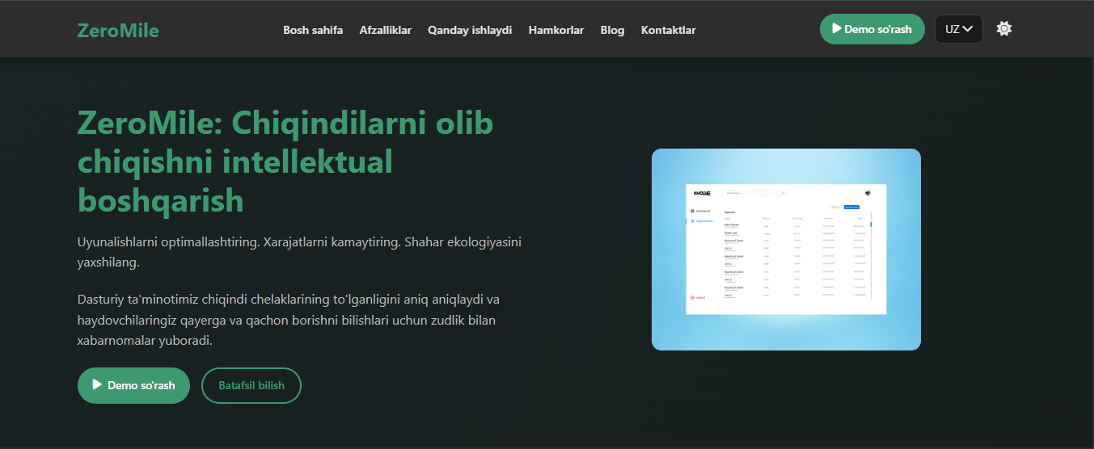The height and width of the screenshot is (449, 1094).
Task: Open the UZ language dropdown
Action: (x=958, y=29)
